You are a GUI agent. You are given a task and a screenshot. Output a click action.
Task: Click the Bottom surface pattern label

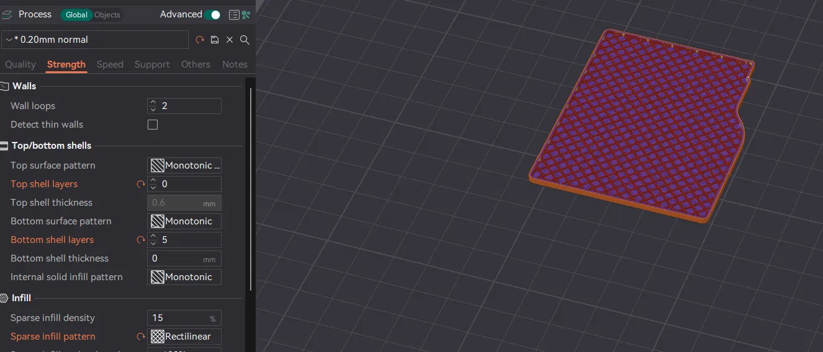pyautogui.click(x=61, y=221)
